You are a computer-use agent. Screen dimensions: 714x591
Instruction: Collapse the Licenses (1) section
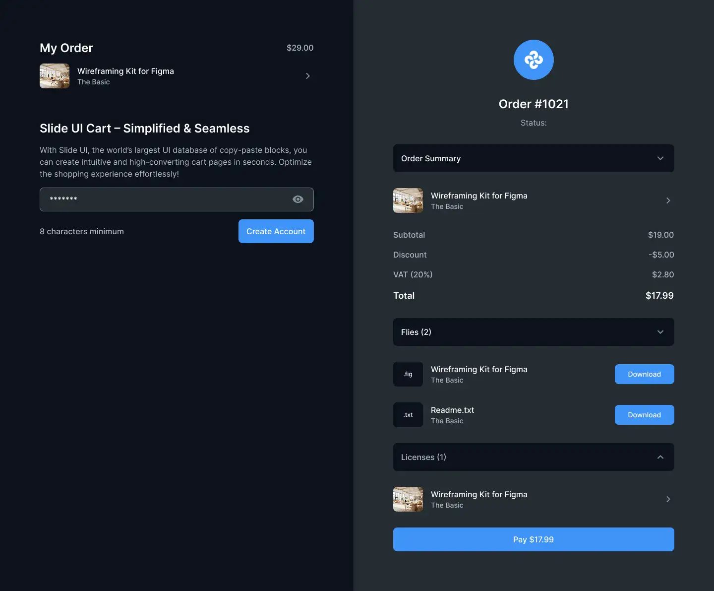534,457
